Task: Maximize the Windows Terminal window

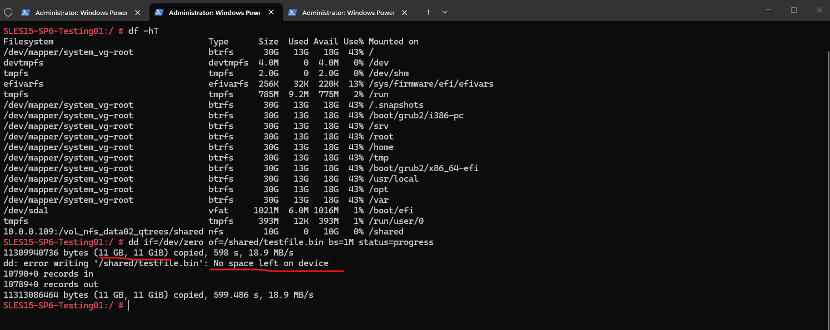Action: (x=793, y=10)
